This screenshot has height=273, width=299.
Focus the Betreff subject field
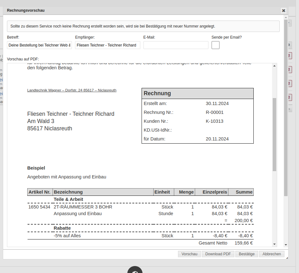(40, 45)
